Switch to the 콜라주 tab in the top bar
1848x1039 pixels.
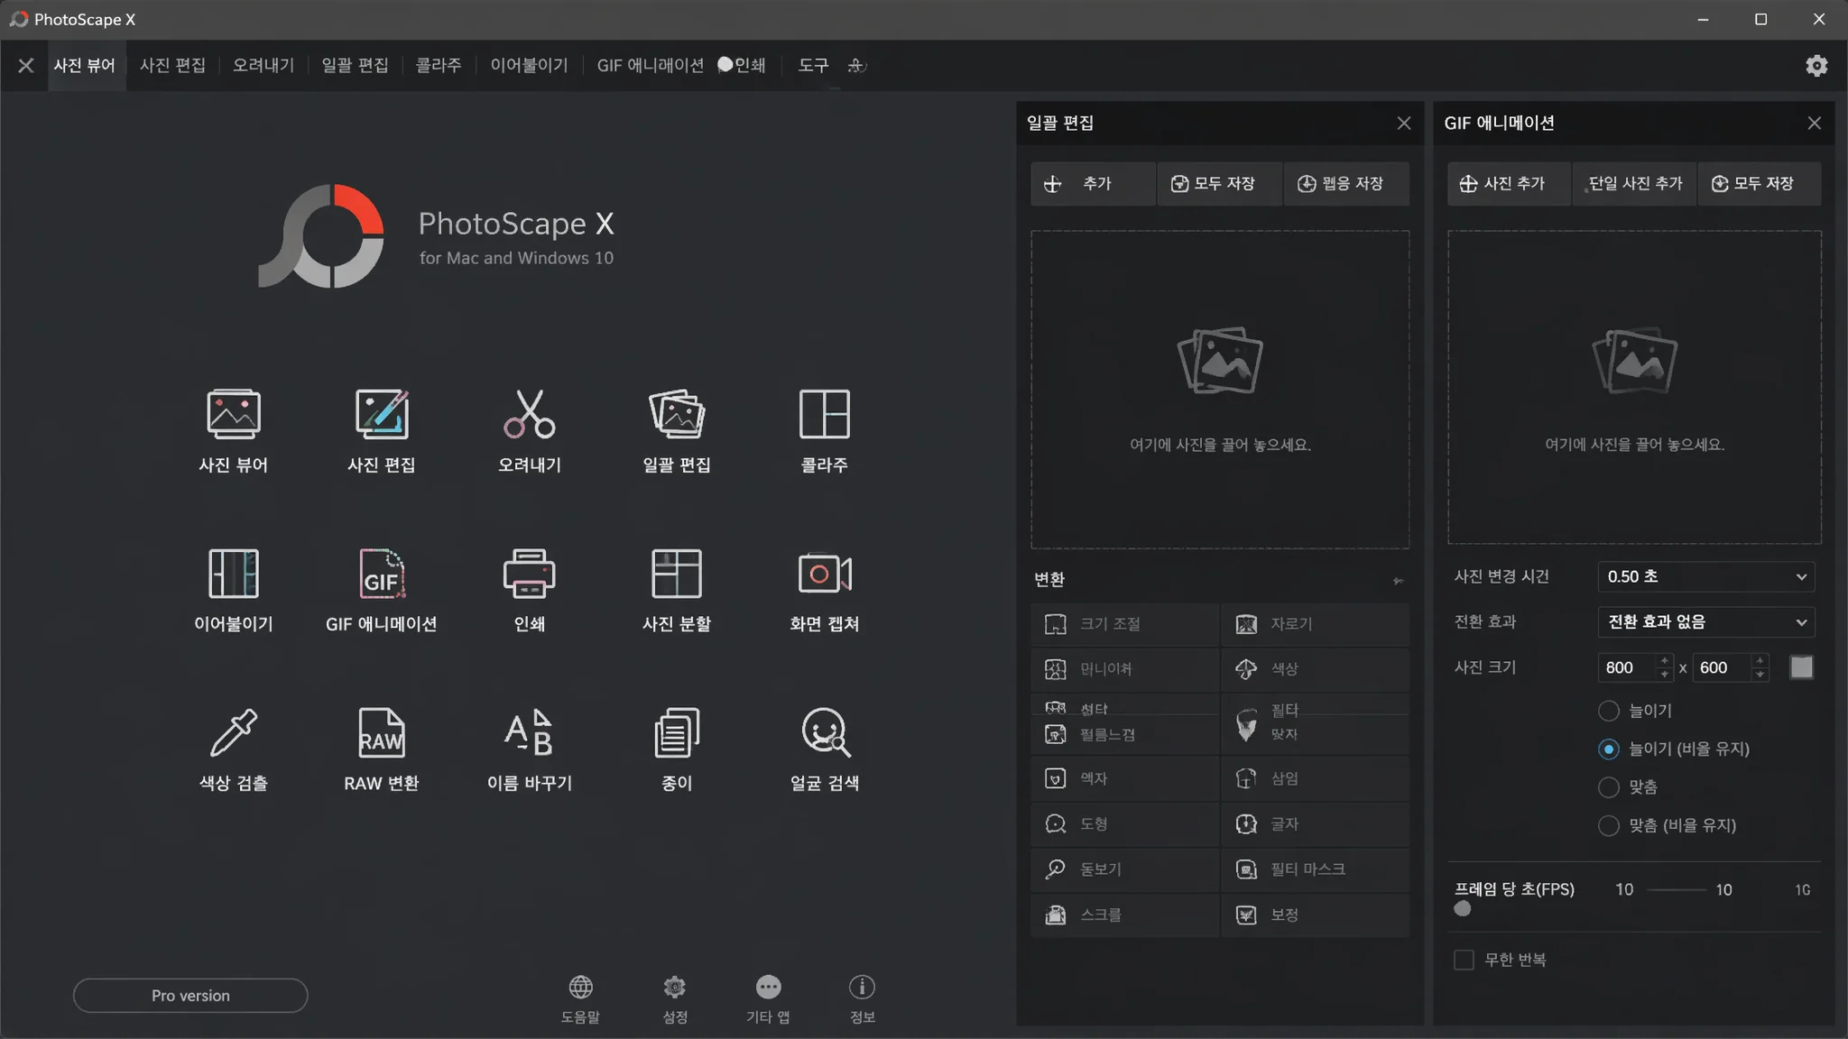[x=438, y=65]
